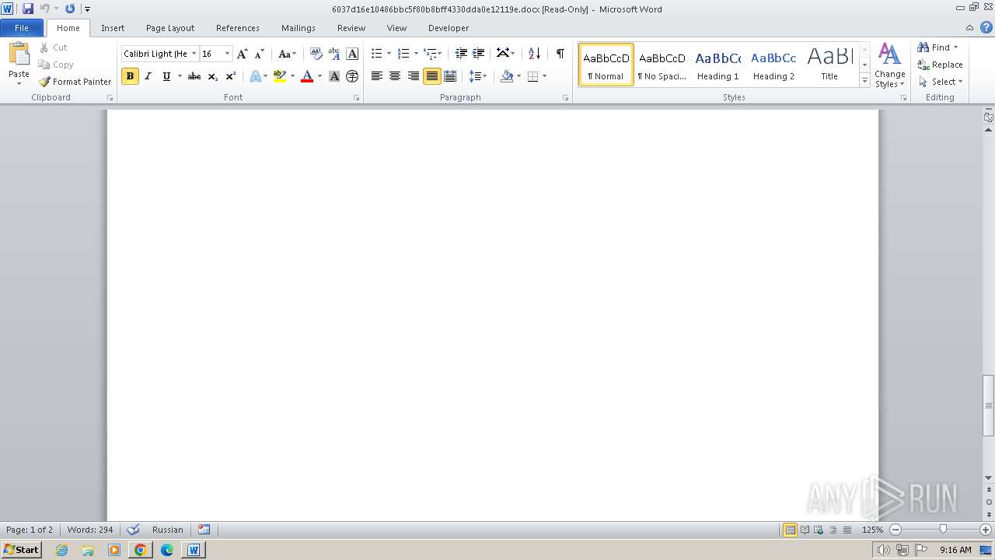995x560 pixels.
Task: Open the Borders dropdown arrow
Action: [x=544, y=76]
